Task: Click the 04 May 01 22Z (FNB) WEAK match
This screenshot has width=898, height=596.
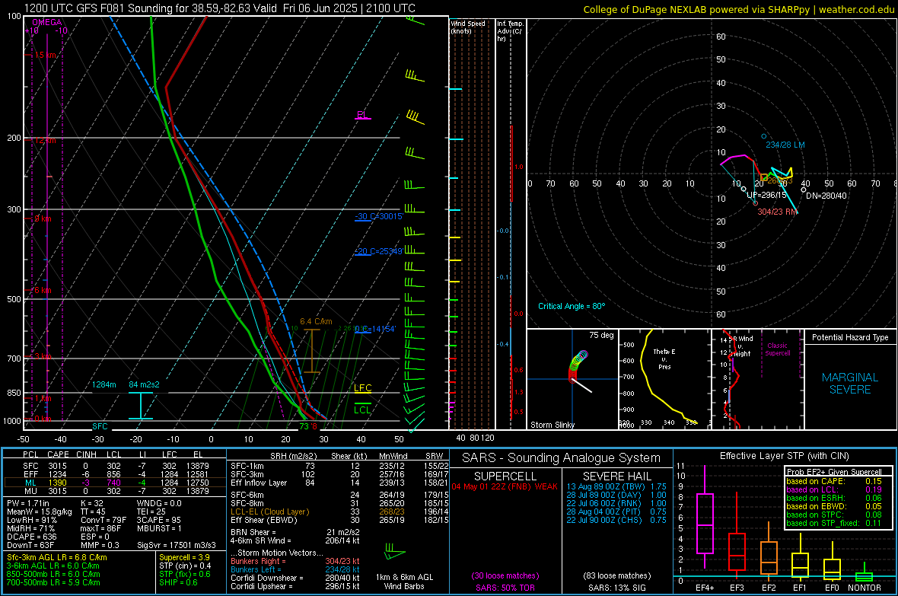Action: click(x=505, y=486)
